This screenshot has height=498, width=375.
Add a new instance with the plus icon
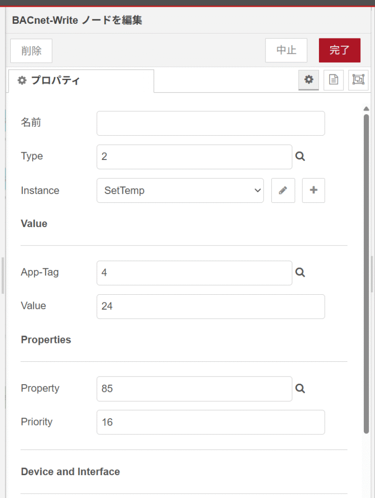point(313,190)
